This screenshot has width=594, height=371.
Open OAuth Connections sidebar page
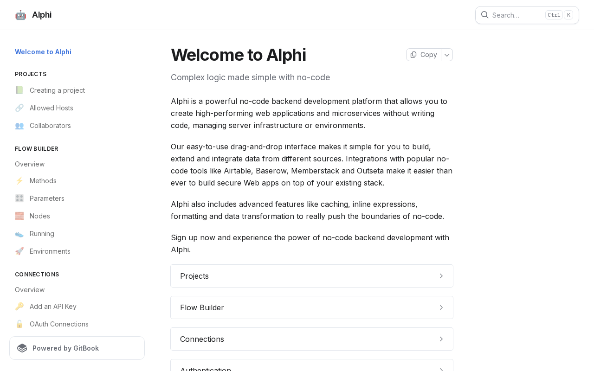click(x=59, y=324)
